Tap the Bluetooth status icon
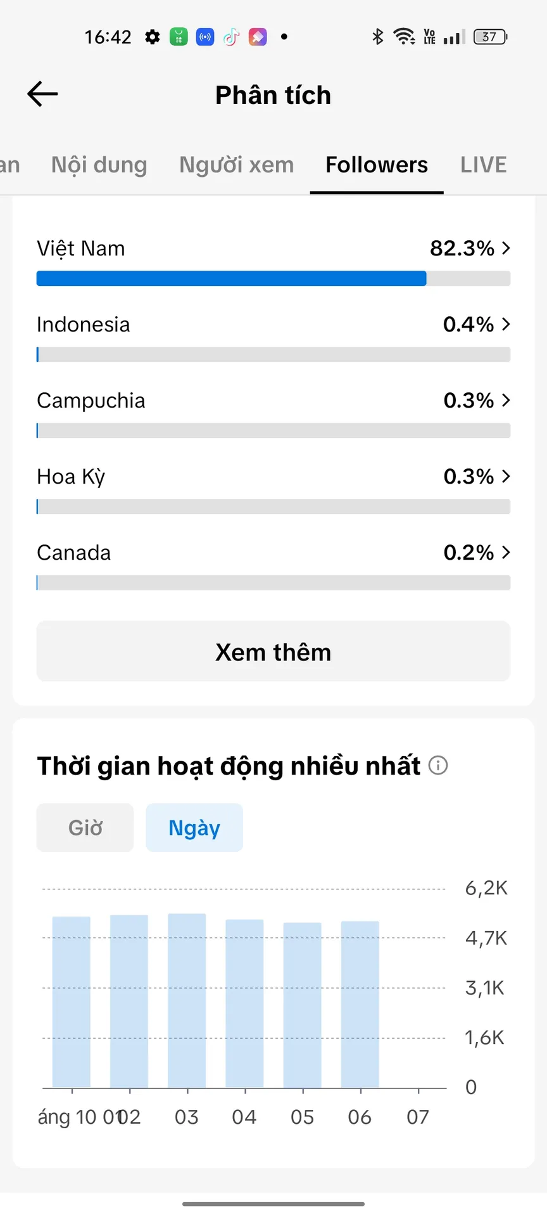547x1217 pixels. [378, 37]
